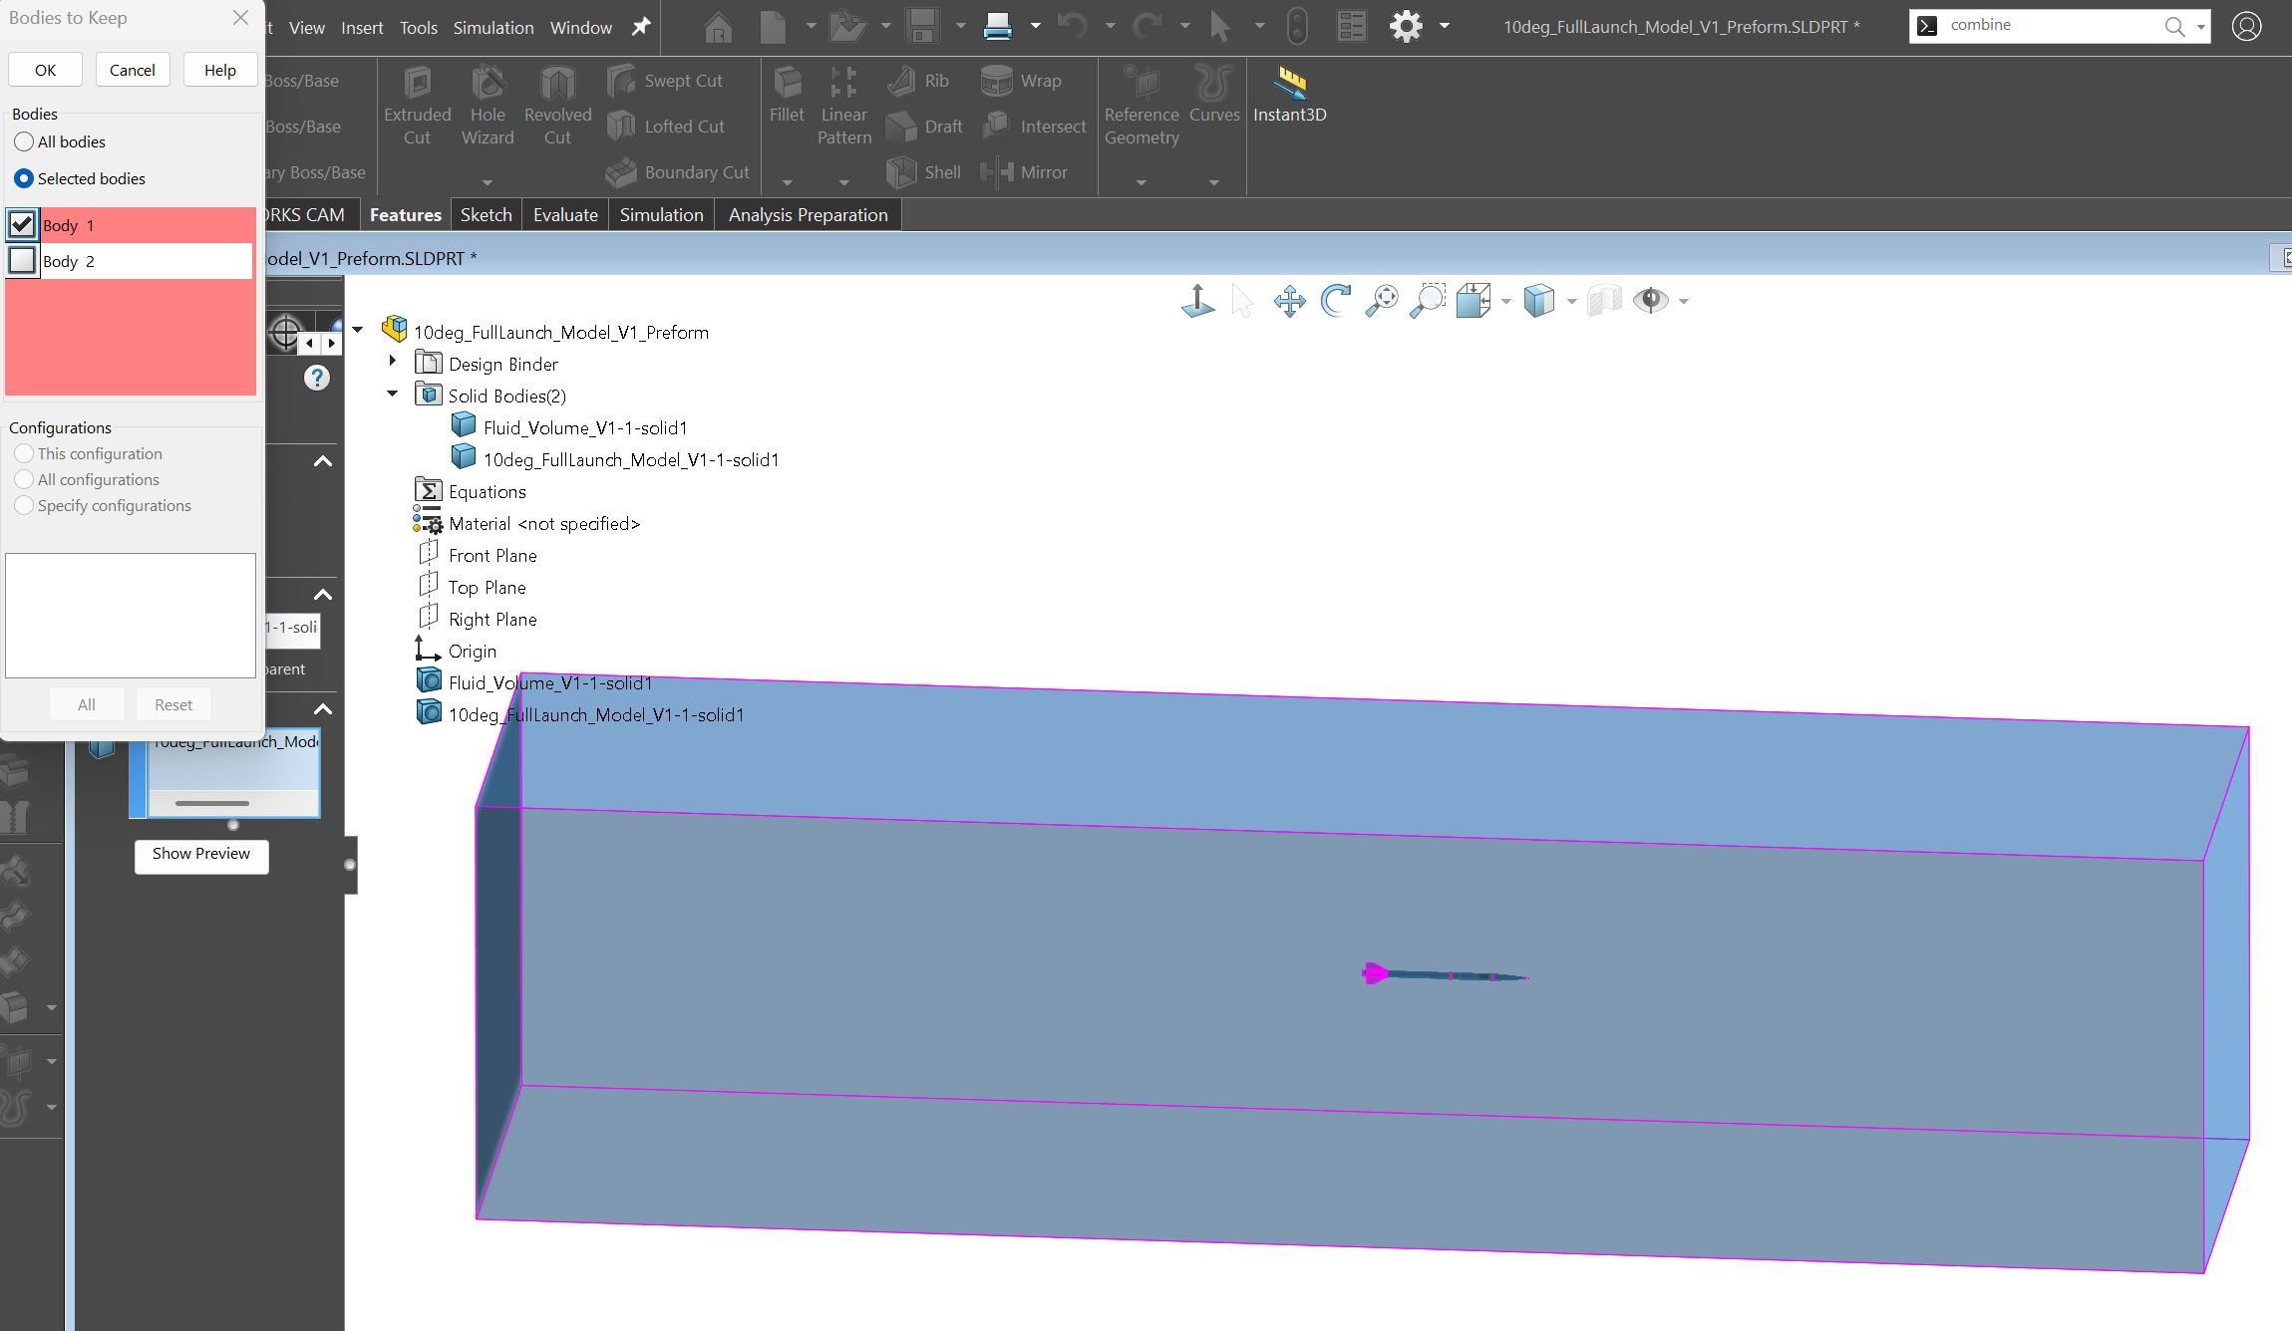The height and width of the screenshot is (1331, 2292).
Task: Click the Print icon in toolbar
Action: 997,27
